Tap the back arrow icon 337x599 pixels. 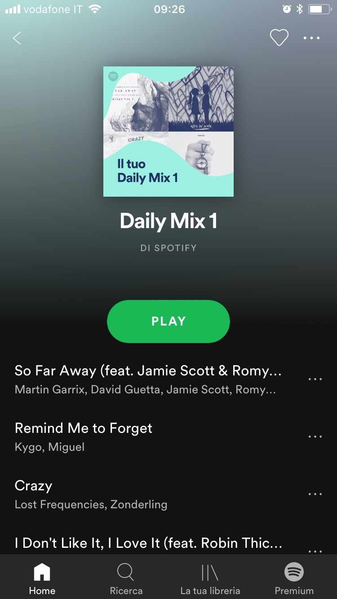click(17, 38)
